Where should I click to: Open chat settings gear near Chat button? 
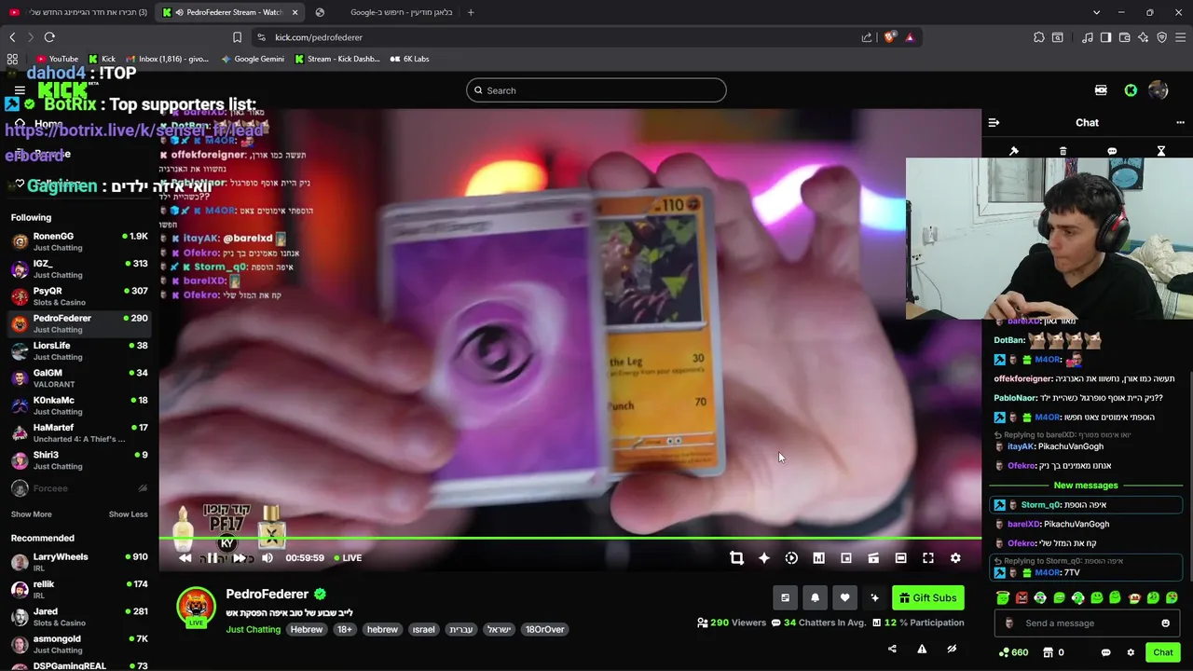(1131, 652)
